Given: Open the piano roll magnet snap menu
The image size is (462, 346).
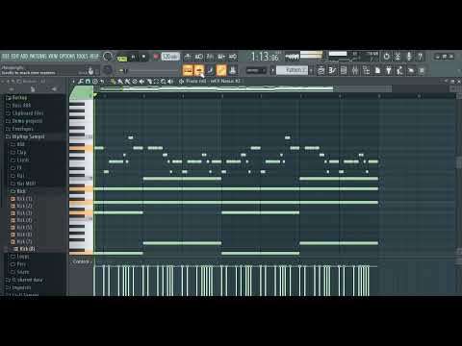Looking at the screenshot, I should (88, 82).
